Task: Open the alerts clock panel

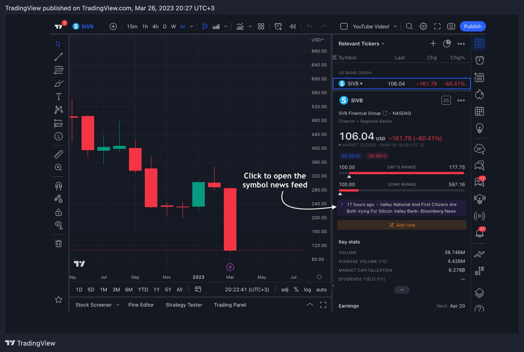Action: (479, 60)
